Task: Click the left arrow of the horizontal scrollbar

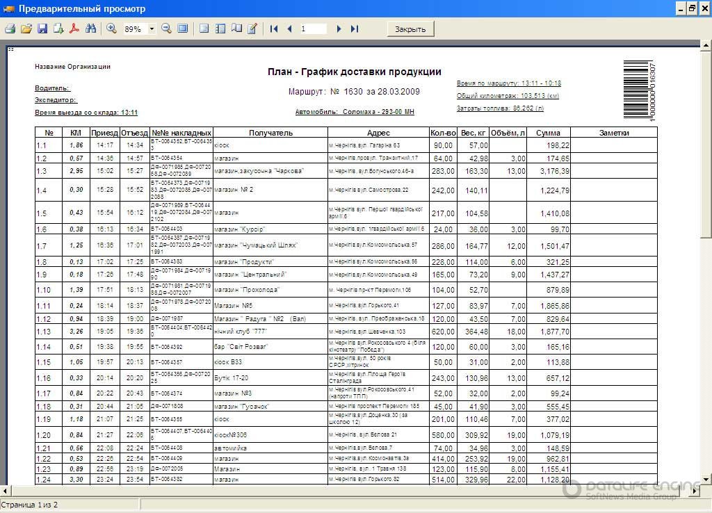Action: click(5, 491)
